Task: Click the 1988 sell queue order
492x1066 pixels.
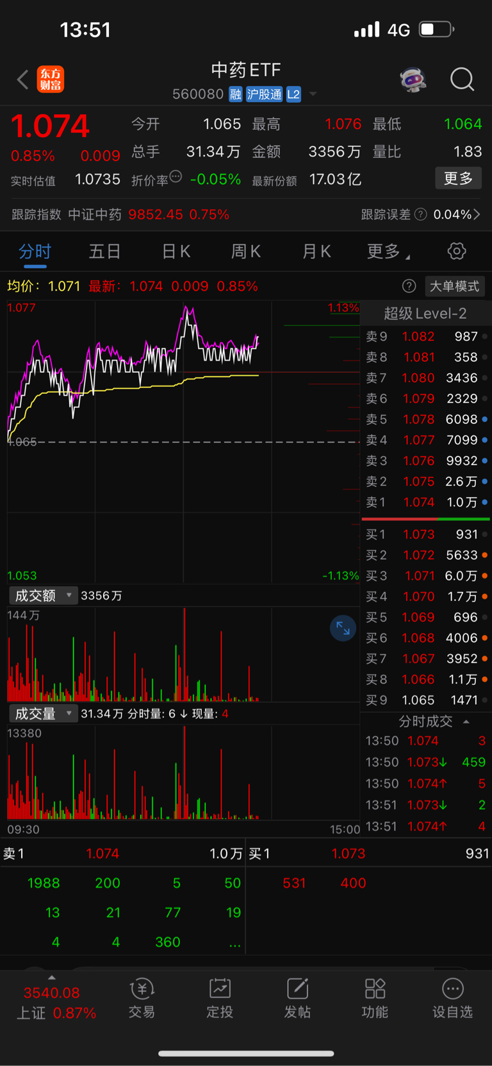Action: click(44, 883)
